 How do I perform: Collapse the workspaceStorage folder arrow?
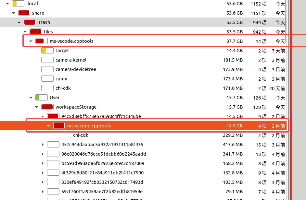(x=37, y=107)
